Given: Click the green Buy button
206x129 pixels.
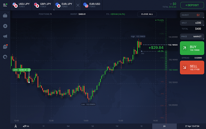Looking at the screenshot, I should pyautogui.click(x=192, y=48).
